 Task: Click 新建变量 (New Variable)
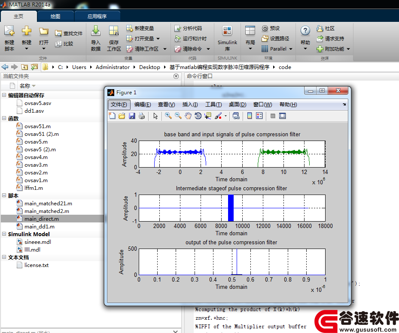point(140,28)
